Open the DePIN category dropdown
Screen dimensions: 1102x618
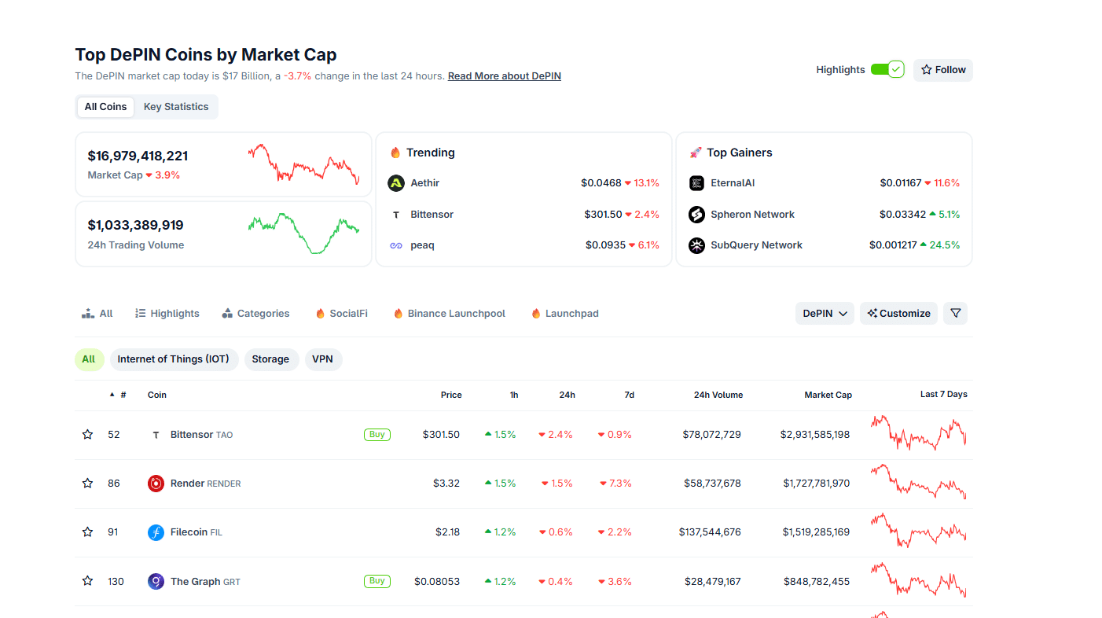825,313
